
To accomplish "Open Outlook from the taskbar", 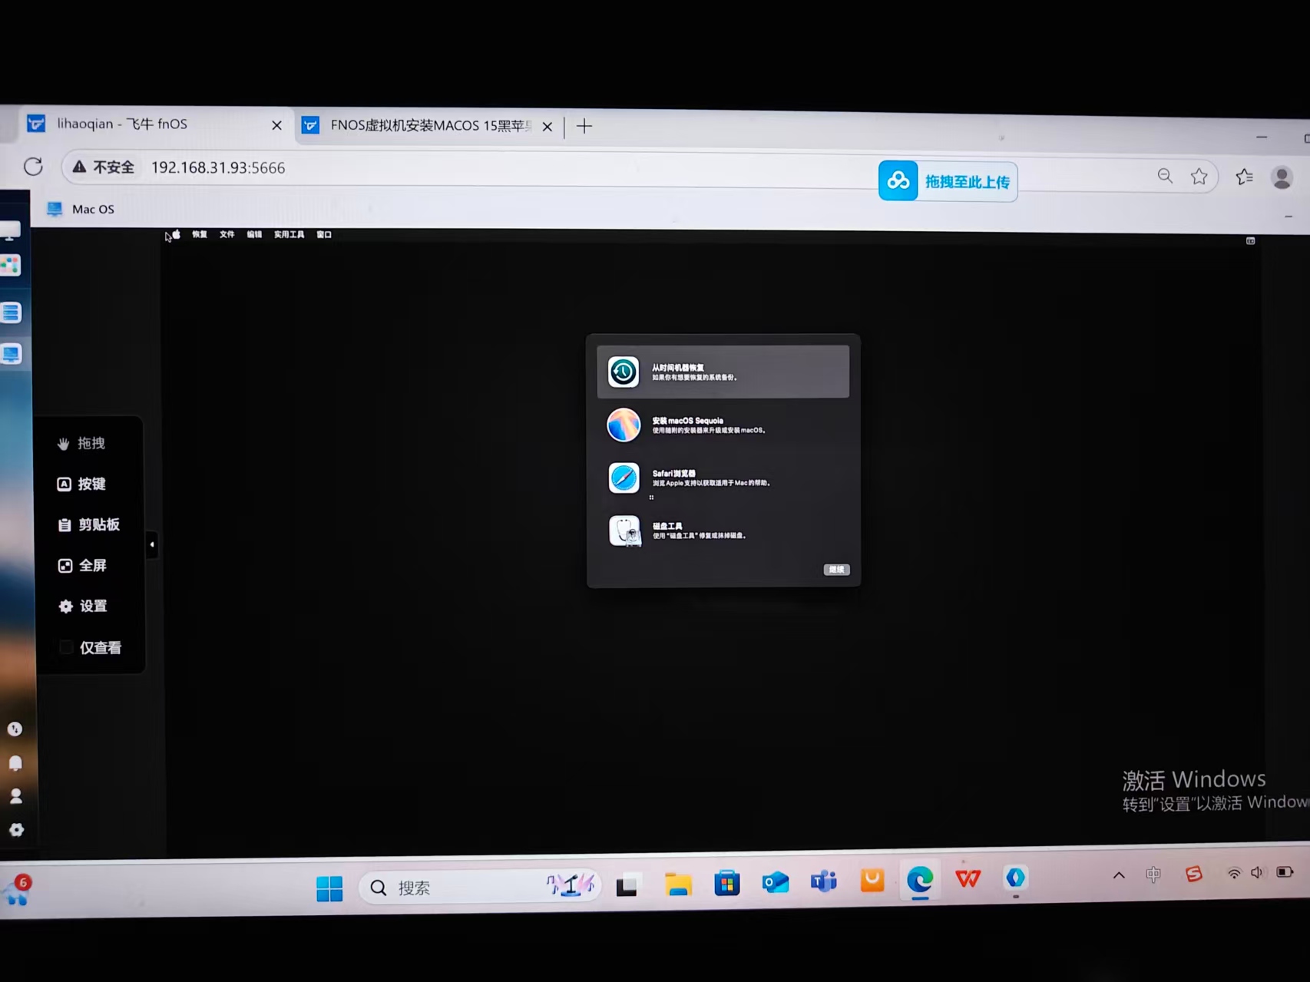I will coord(776,881).
